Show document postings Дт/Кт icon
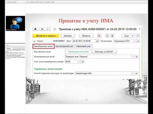Image resolution: width=153 pixels, height=114 pixels. [99, 36]
